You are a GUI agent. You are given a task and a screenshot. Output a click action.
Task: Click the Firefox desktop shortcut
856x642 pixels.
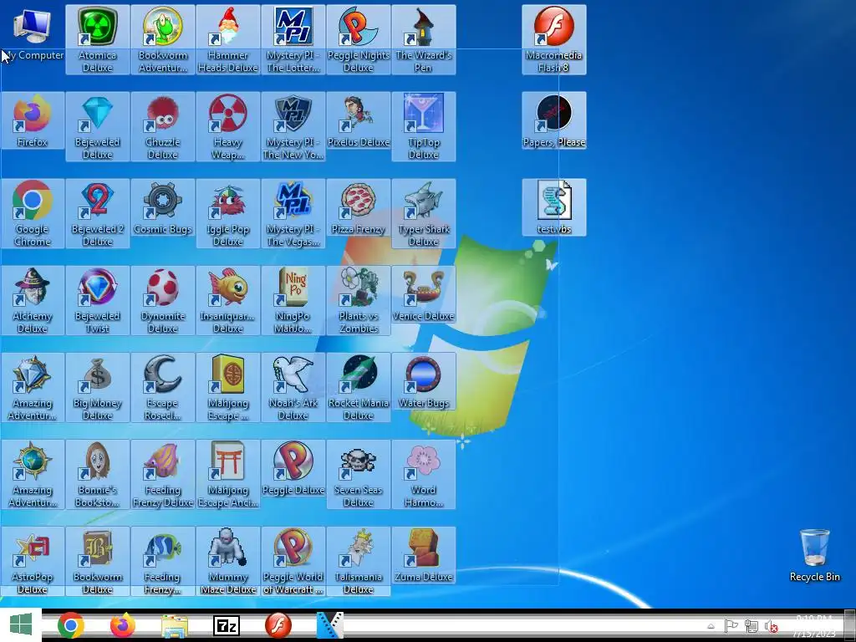33,120
